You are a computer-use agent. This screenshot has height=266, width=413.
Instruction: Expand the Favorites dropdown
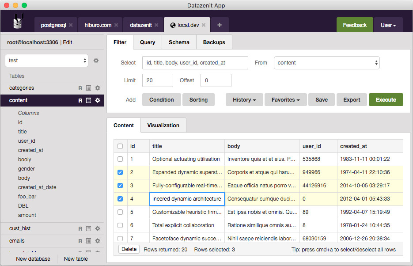tap(285, 100)
